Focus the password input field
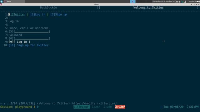Viewport: 200px width, 112px height. [x=32, y=38]
